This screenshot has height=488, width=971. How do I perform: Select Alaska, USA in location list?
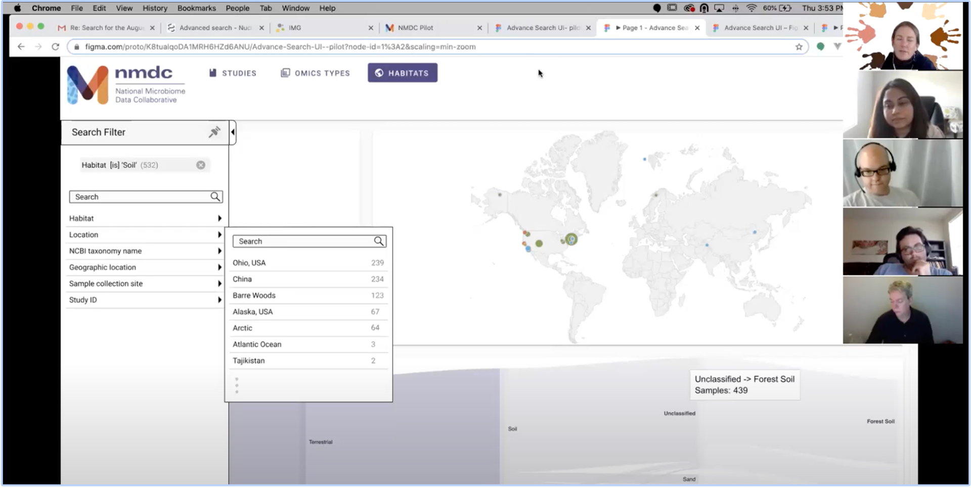[308, 312]
